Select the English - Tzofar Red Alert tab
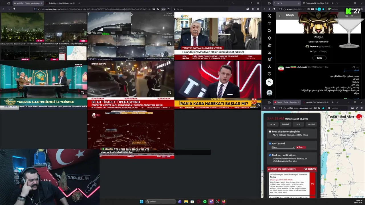 pyautogui.click(x=287, y=102)
